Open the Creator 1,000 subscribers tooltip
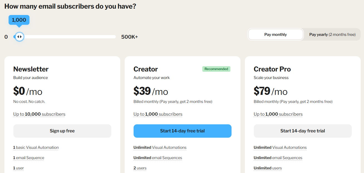Screen dimensions: 364x173 tap(158, 114)
